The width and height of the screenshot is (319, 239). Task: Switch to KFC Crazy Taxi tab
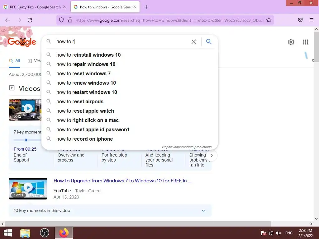(x=35, y=7)
